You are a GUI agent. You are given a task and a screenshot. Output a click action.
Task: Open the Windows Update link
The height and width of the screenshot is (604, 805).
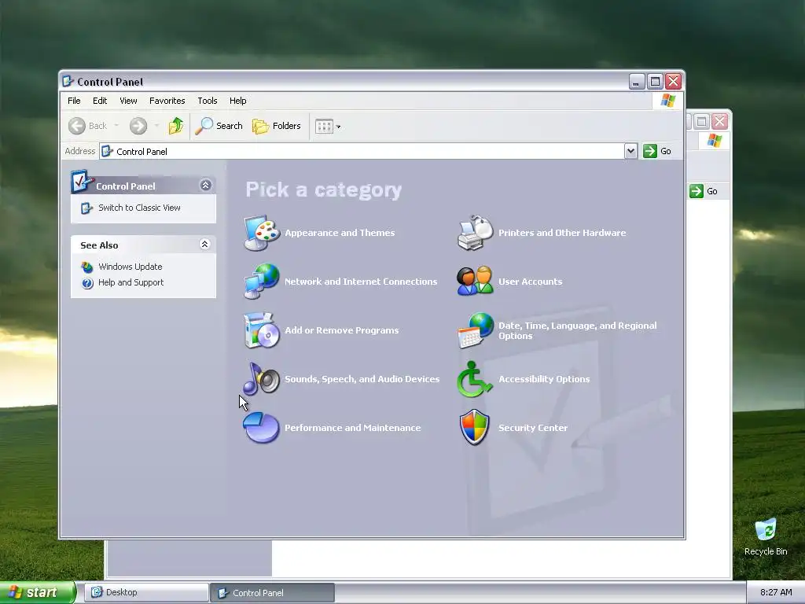tap(130, 267)
